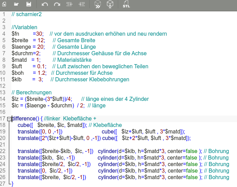Click the comment '// Gesamte Länge'
The width and height of the screenshot is (237, 187).
point(74,47)
